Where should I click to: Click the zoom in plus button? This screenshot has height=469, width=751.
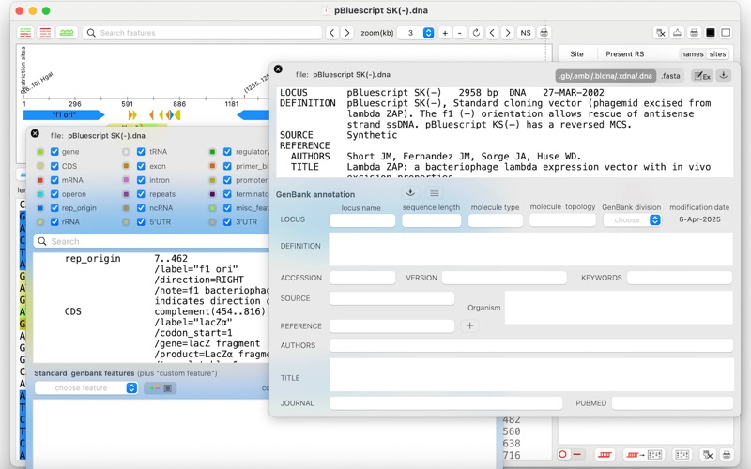pyautogui.click(x=445, y=33)
